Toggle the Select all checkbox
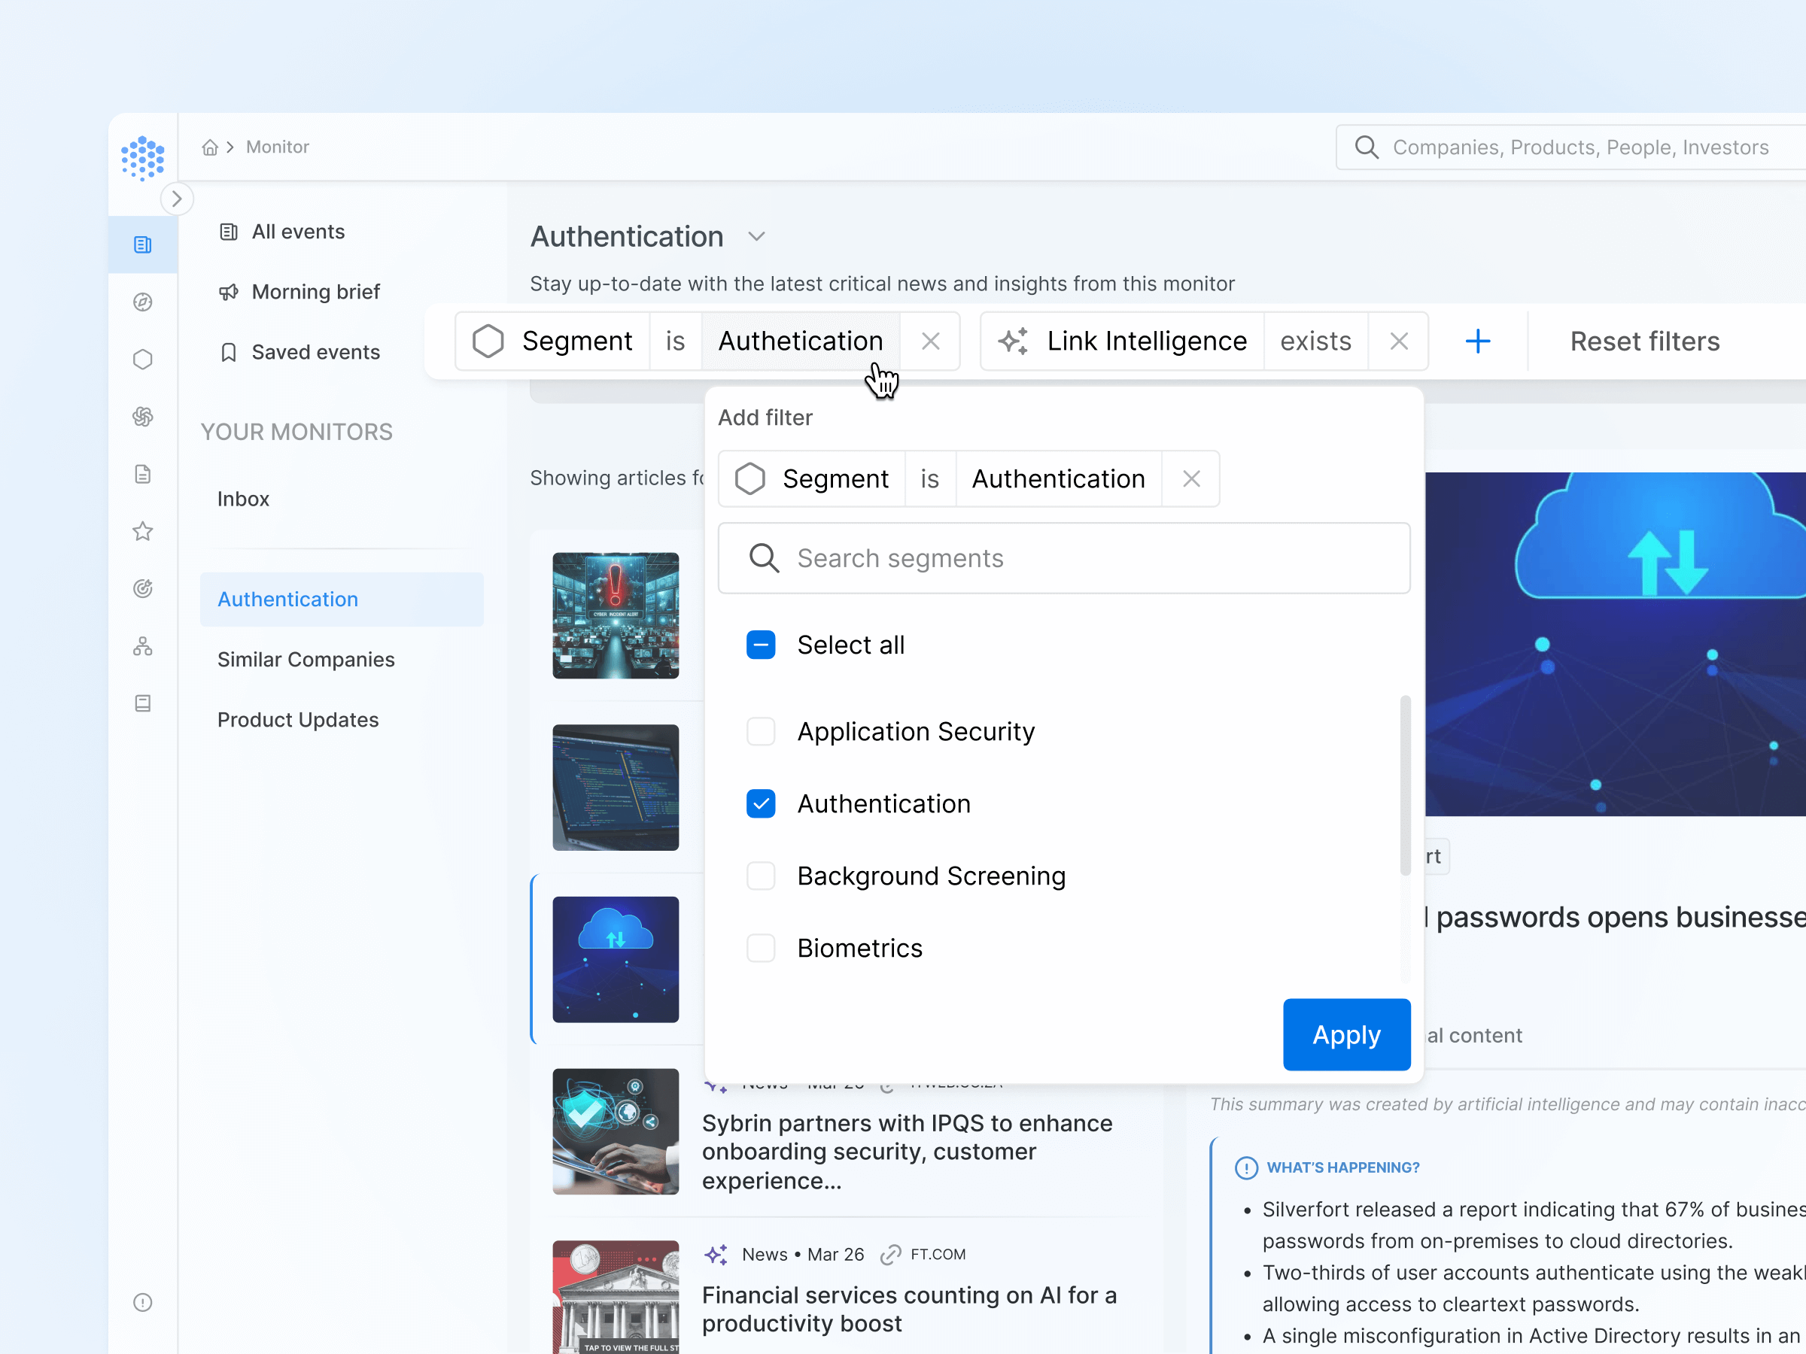 click(761, 645)
